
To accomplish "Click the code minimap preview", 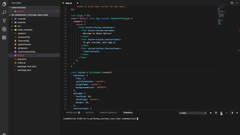I will 222,15.
